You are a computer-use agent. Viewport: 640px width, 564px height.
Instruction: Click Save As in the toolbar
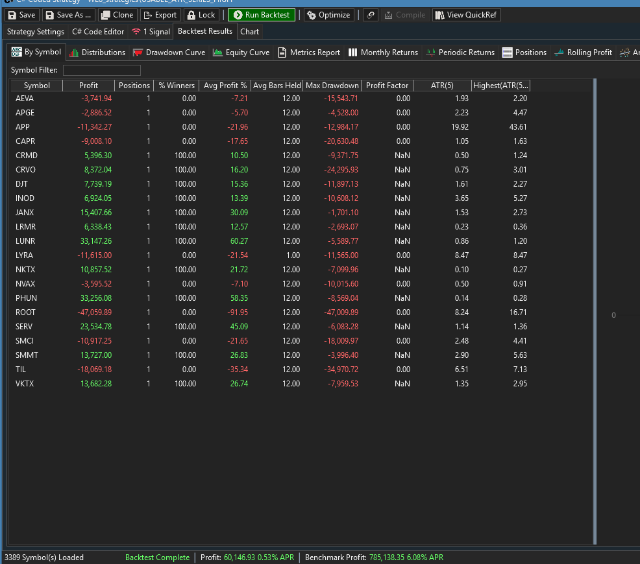(x=68, y=15)
